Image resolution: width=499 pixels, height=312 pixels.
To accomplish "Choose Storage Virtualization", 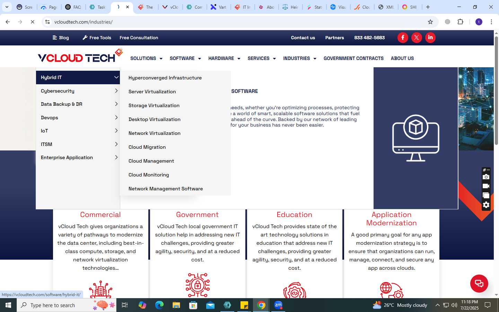I will tap(154, 105).
